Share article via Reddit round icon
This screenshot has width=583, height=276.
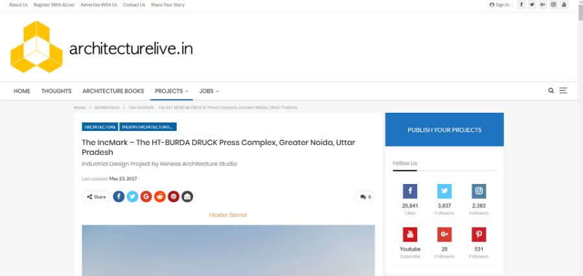pos(160,197)
